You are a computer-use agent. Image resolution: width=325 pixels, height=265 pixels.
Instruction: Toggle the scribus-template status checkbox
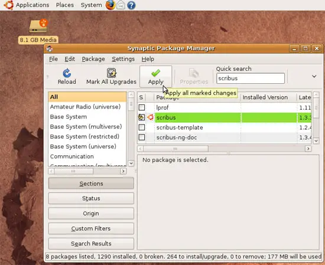tap(142, 127)
